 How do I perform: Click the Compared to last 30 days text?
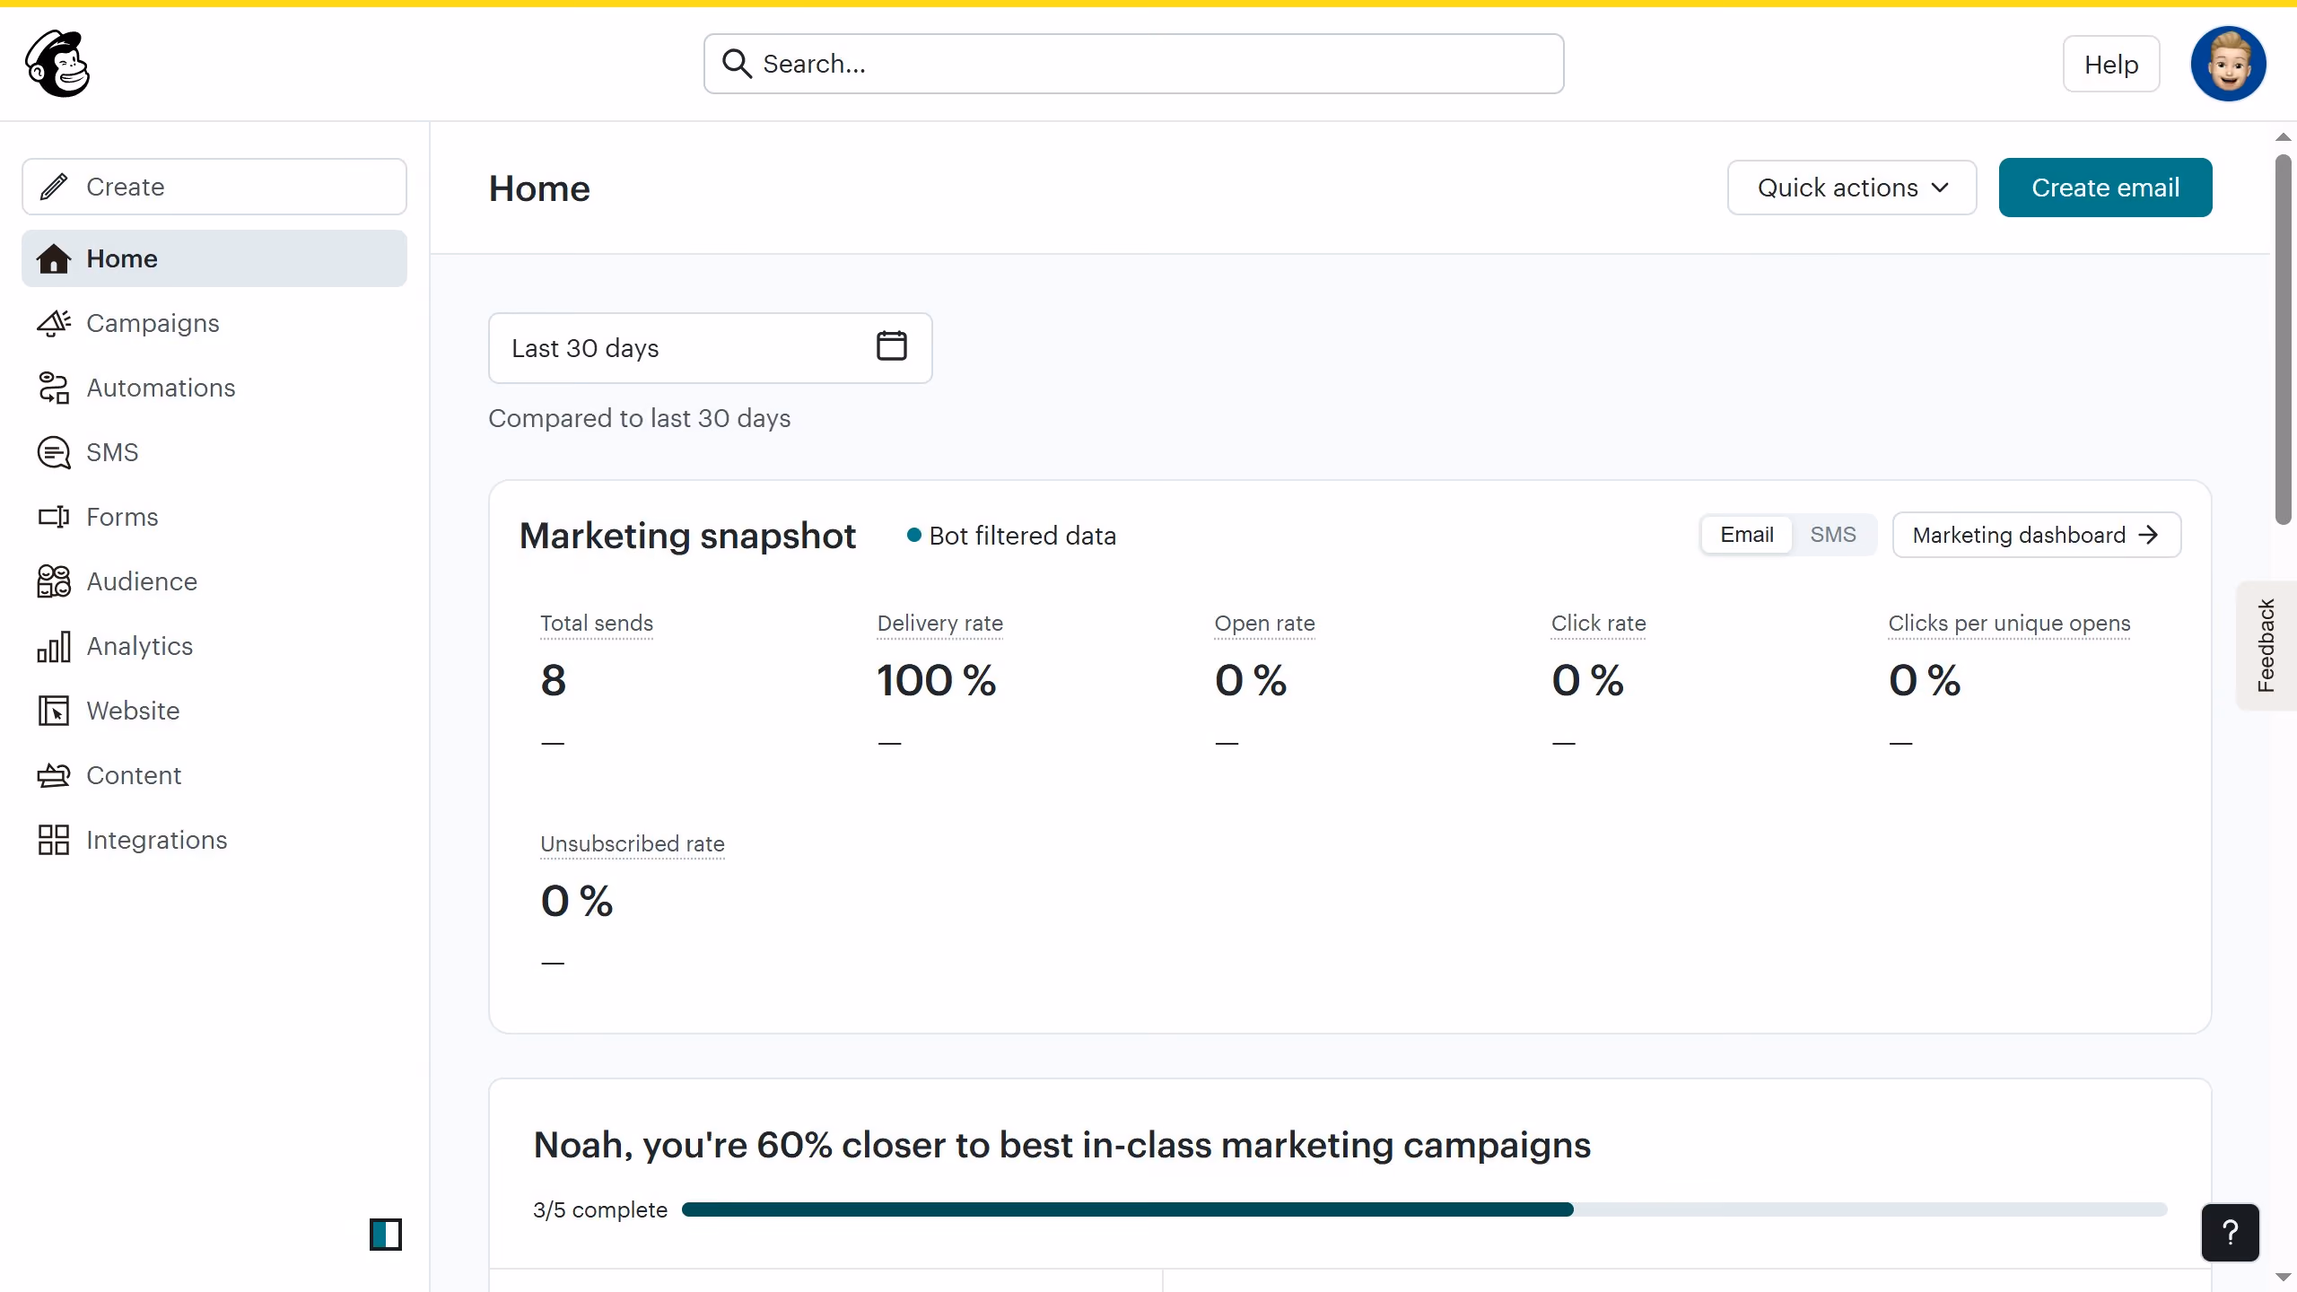(640, 418)
